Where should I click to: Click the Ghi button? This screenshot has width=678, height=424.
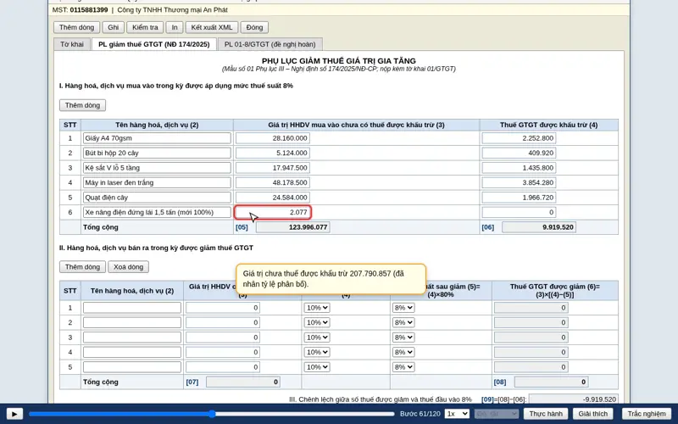click(x=114, y=27)
